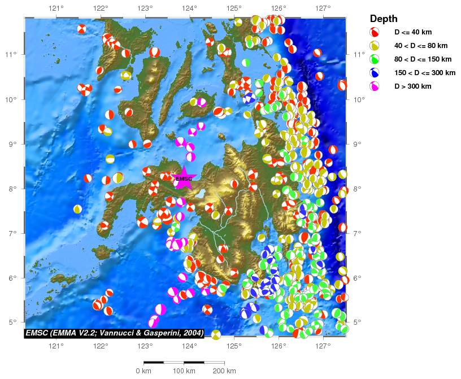Screen dimensions: 461x379
Task: Click the "100 km" scale bar label
Action: coord(184,371)
